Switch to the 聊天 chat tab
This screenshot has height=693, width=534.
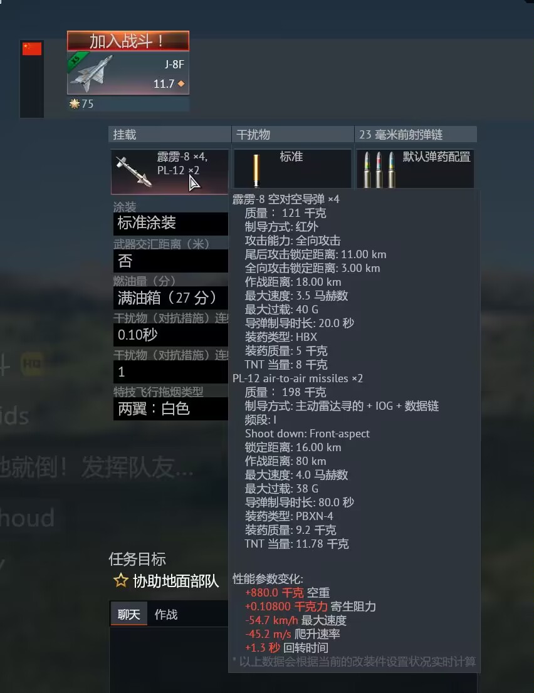click(x=128, y=614)
